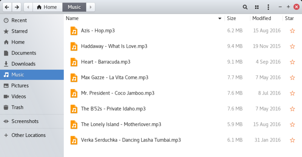
Task: Switch to grid view
Action: 257,7
